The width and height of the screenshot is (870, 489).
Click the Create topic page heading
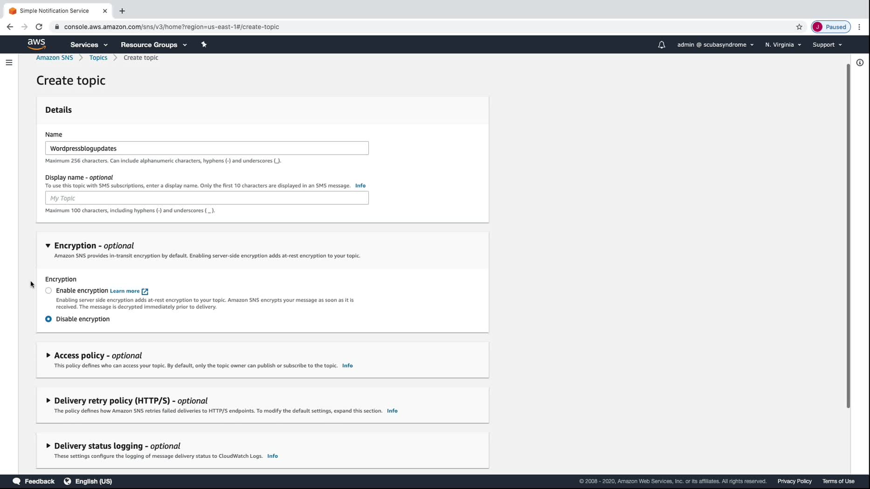[71, 81]
